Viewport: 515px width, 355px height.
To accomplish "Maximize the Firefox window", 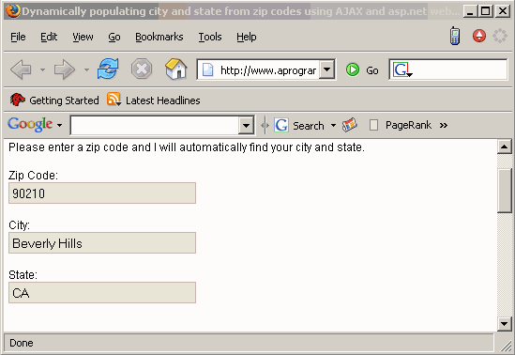I will pos(485,11).
